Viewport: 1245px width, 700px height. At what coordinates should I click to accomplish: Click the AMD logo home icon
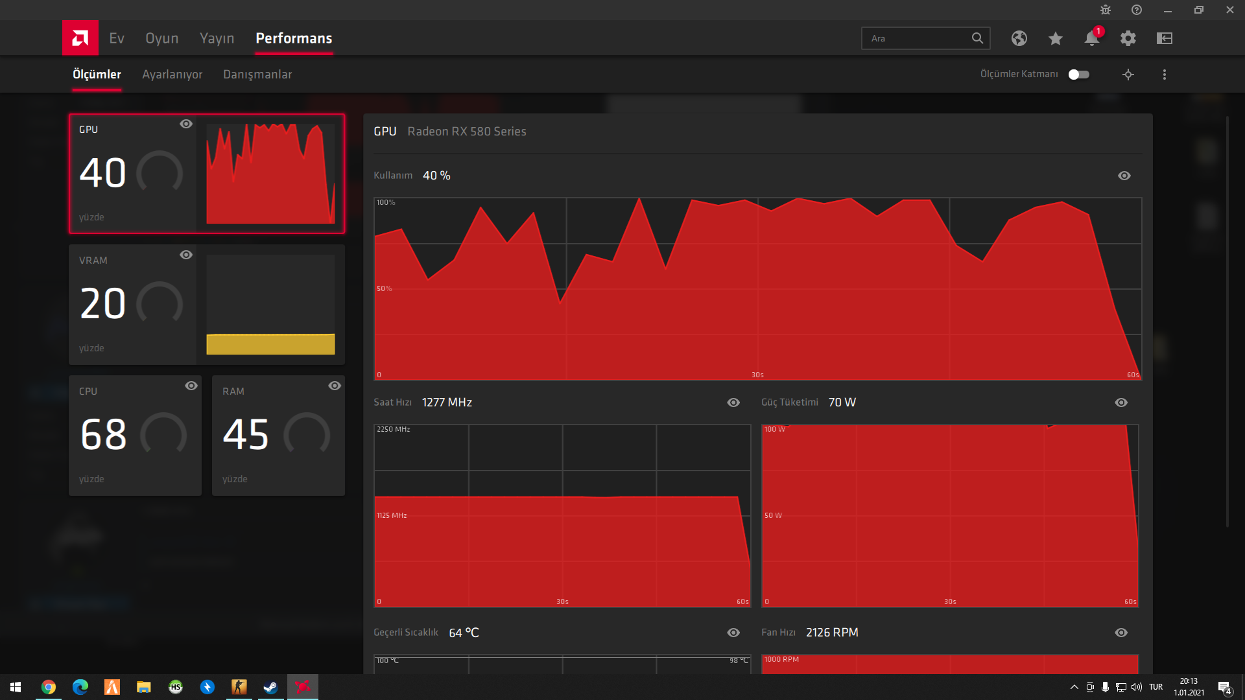80,38
